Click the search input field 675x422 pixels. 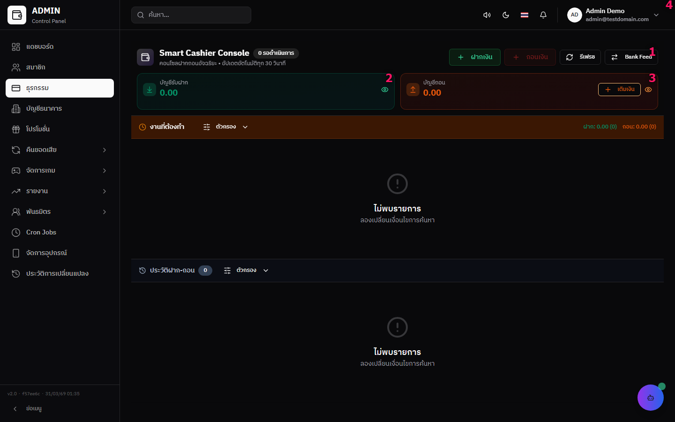point(191,15)
